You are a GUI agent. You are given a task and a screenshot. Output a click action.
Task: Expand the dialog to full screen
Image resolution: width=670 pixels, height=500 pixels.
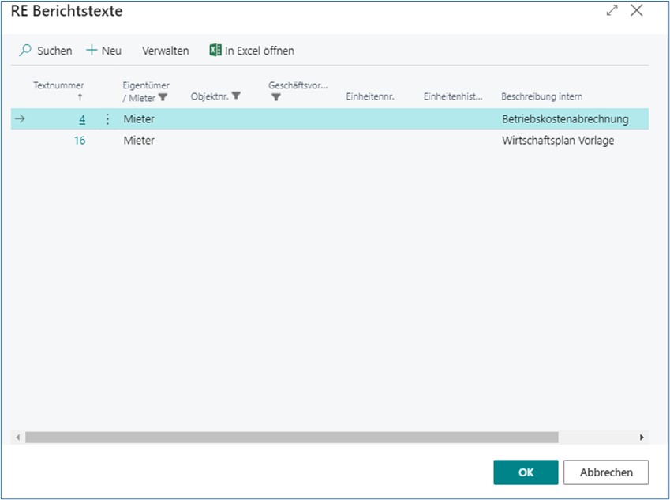(612, 11)
